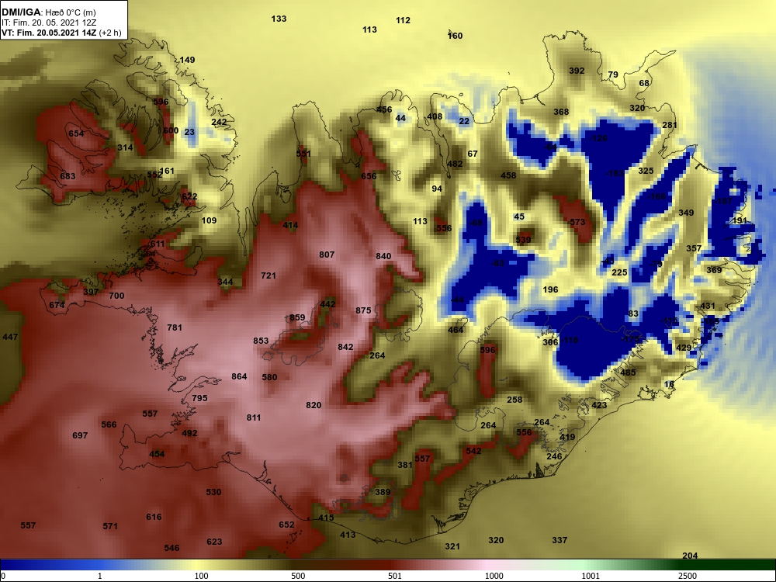
Task: Click the map value "306"
Action: (550, 342)
